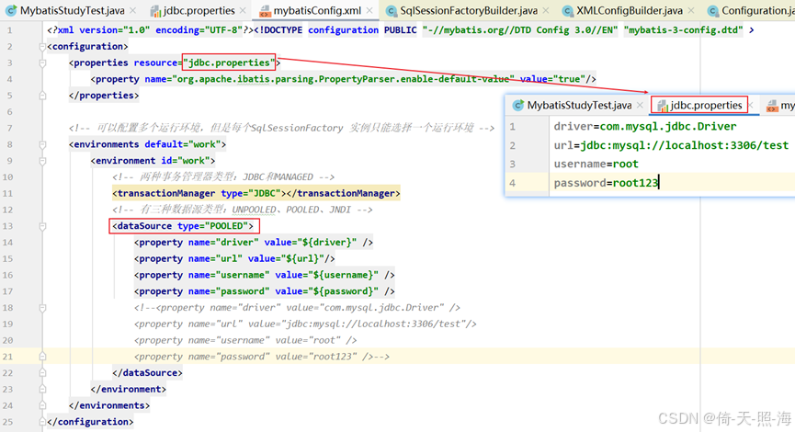Fold the commented property block at line 18
Image resolution: width=795 pixels, height=432 pixels.
point(42,308)
